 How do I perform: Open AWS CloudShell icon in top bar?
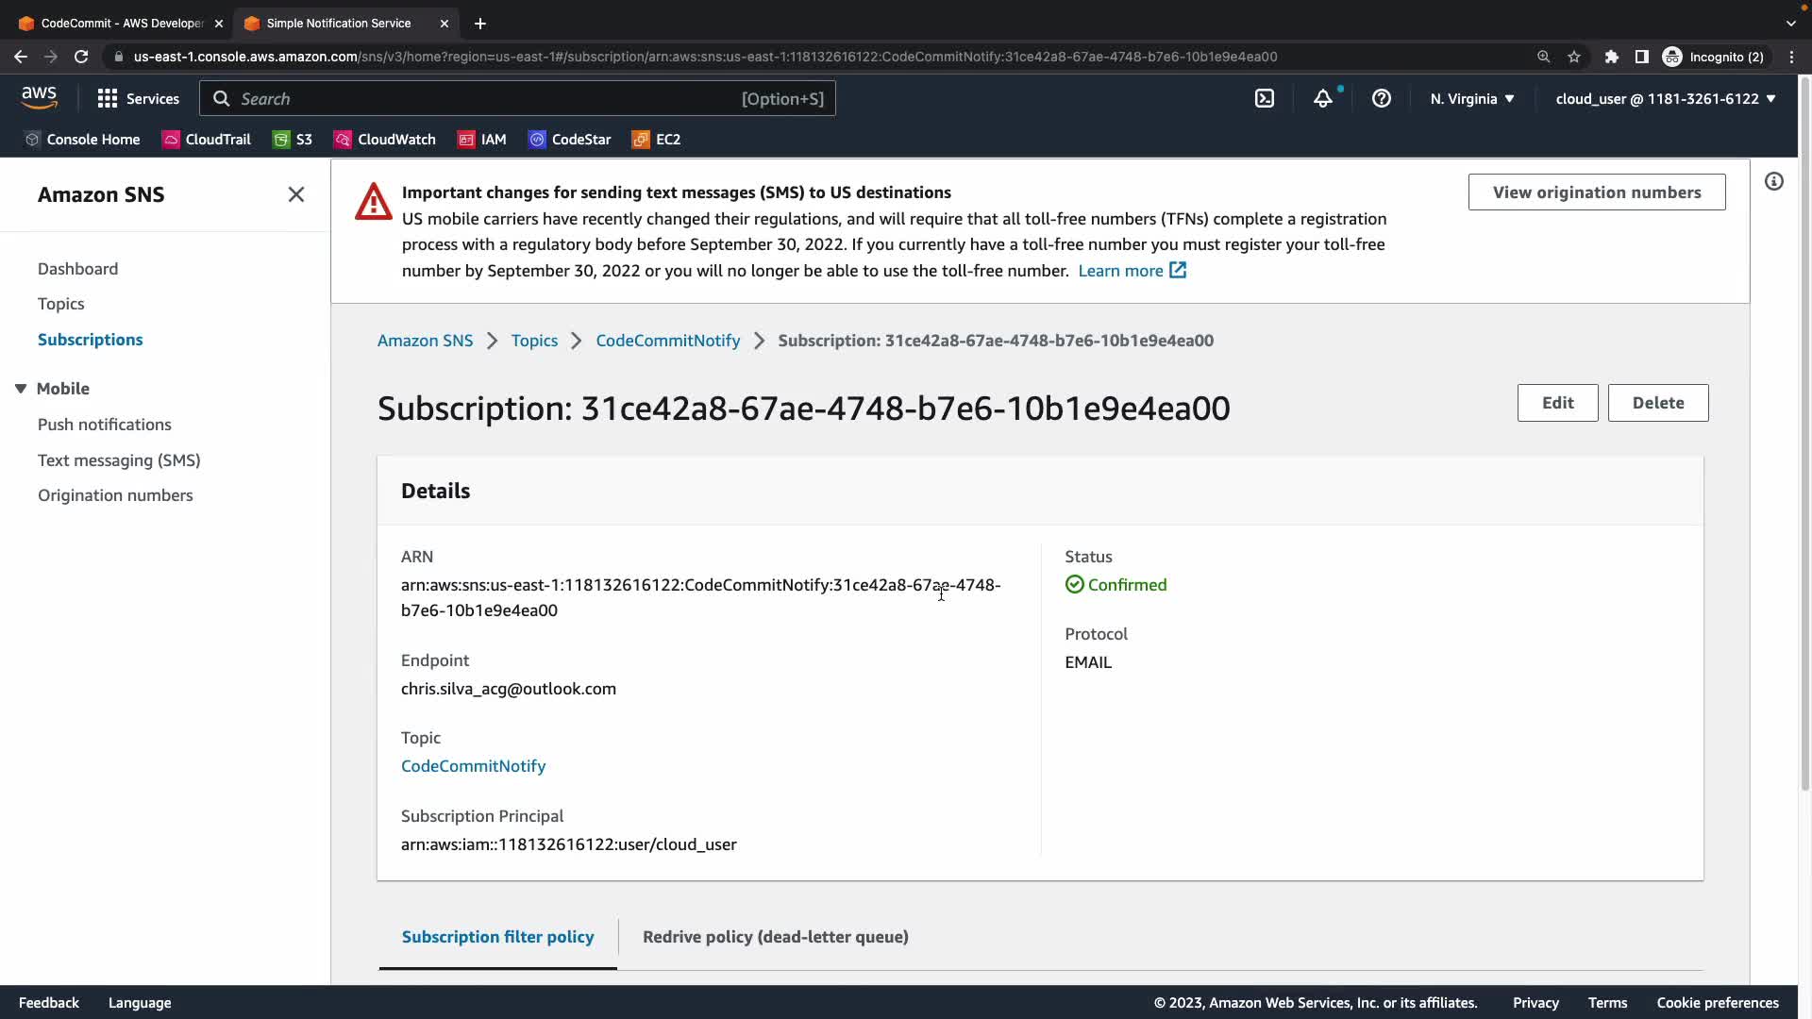tap(1265, 98)
